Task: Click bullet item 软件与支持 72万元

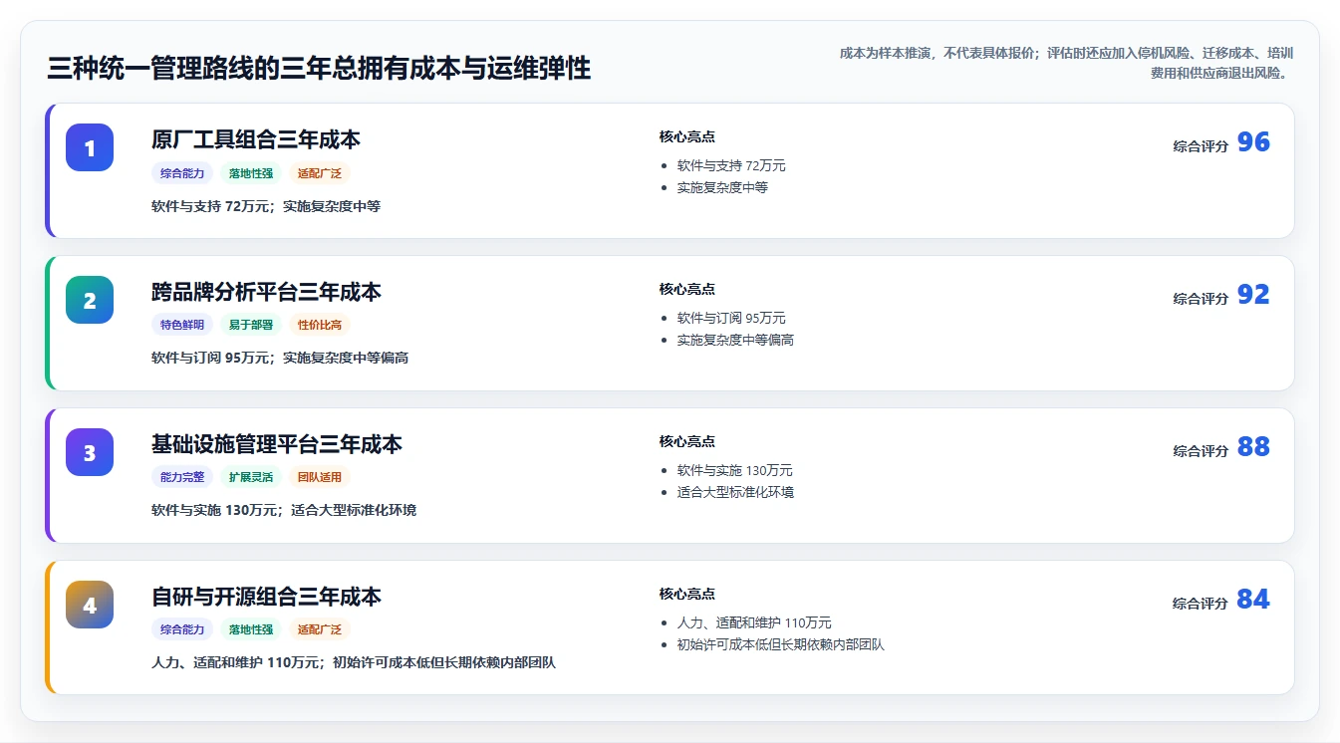Action: point(731,165)
